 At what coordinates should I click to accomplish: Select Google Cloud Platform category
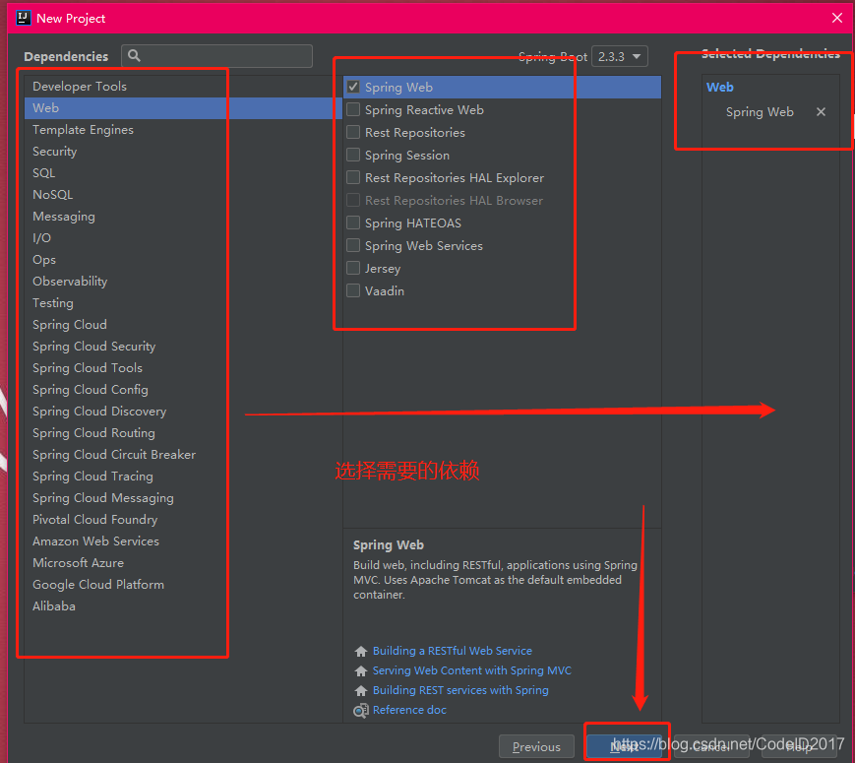coord(183,585)
